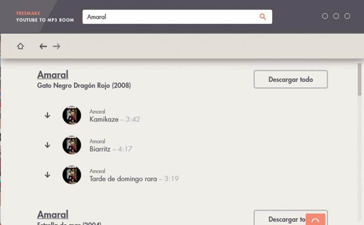Open Kamikaze album cover thumbnail
The width and height of the screenshot is (364, 225).
tap(72, 115)
